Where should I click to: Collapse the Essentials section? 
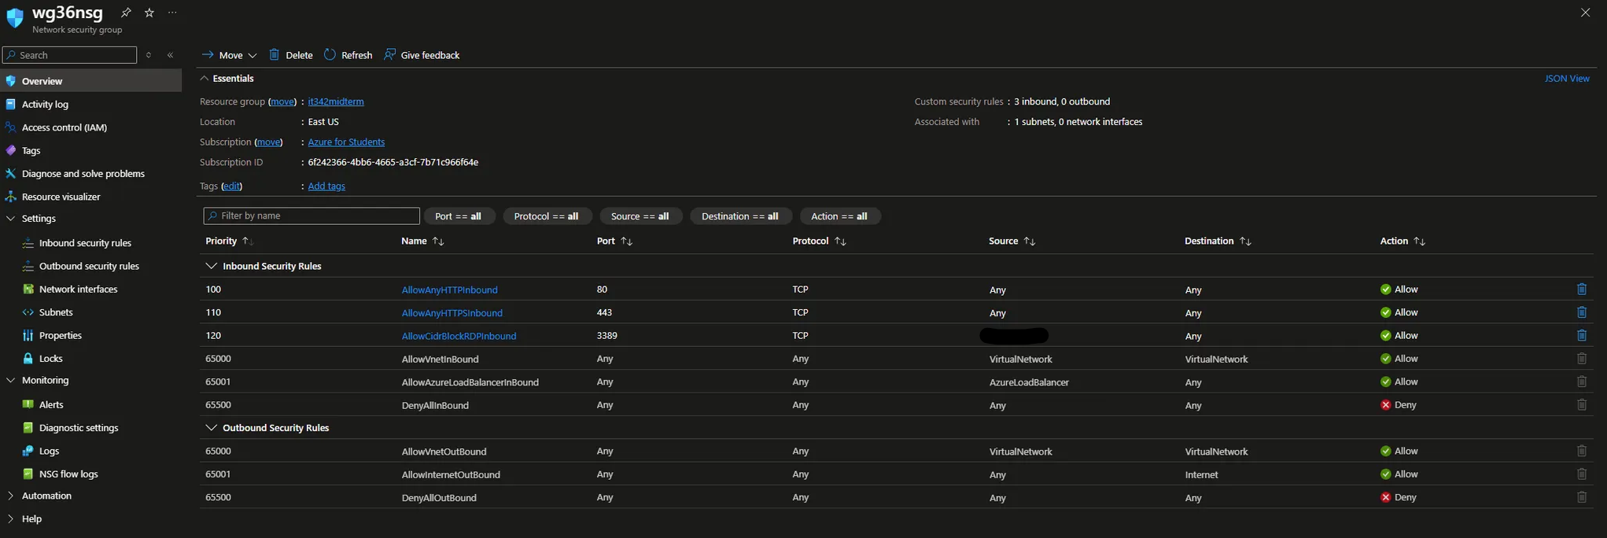pyautogui.click(x=205, y=79)
